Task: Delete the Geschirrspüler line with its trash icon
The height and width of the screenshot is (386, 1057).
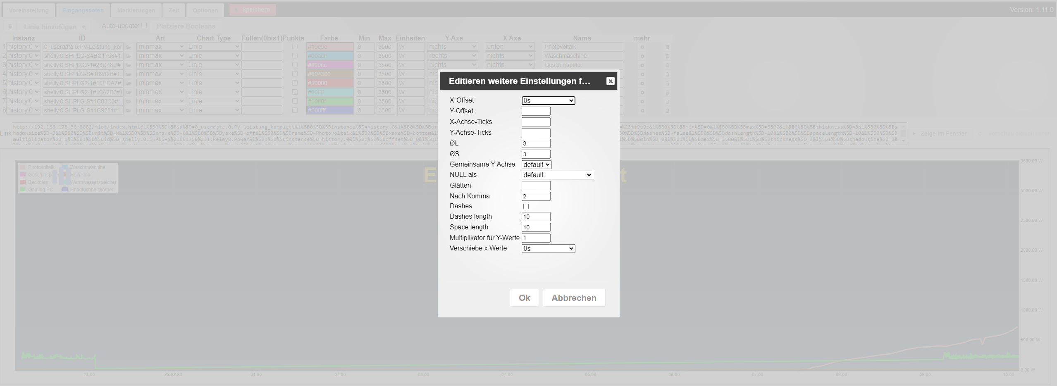Action: [x=667, y=65]
